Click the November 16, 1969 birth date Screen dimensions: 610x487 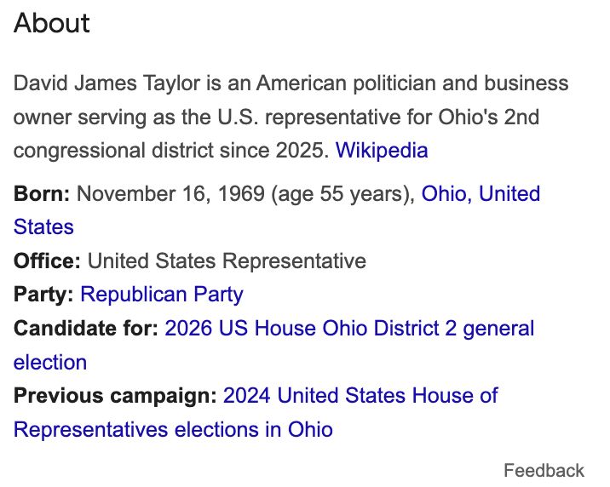pyautogui.click(x=170, y=193)
